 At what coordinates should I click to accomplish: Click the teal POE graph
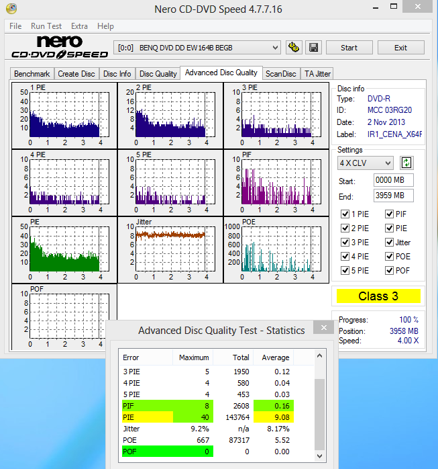276,250
